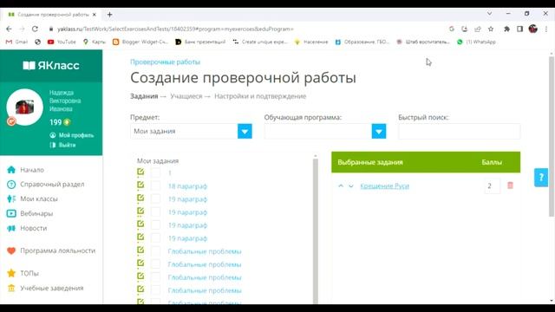This screenshot has width=555, height=312.
Task: Move Крещение Руси task up
Action: tap(341, 185)
